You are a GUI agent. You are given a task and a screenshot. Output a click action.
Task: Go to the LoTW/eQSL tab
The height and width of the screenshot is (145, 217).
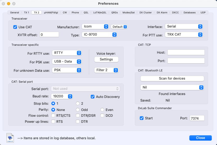tap(100, 12)
